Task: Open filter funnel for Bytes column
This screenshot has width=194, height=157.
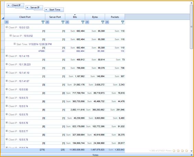Action: click(x=103, y=22)
